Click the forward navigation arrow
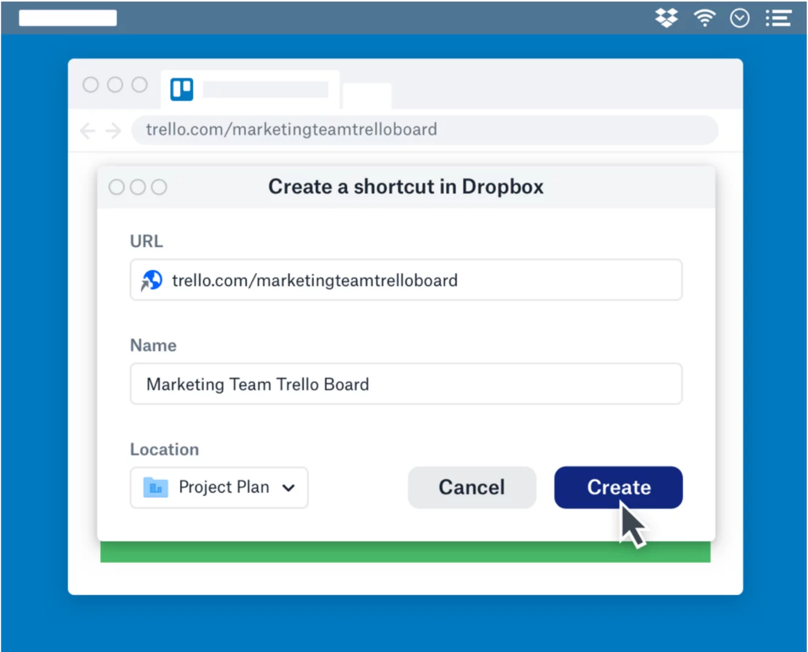 pyautogui.click(x=114, y=130)
